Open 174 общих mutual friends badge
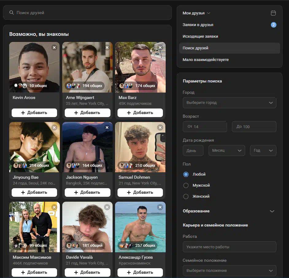Screen dimensions: 289x278 pos(137,86)
